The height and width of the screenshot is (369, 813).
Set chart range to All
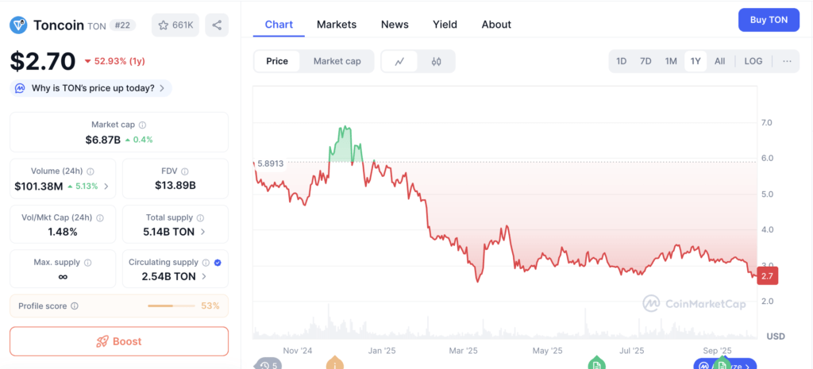(x=719, y=61)
